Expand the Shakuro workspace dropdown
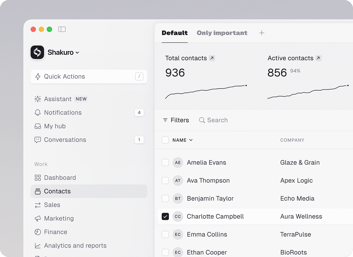 [78, 53]
